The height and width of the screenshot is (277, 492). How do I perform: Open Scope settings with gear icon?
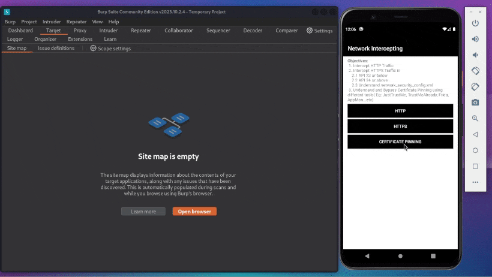coord(110,49)
